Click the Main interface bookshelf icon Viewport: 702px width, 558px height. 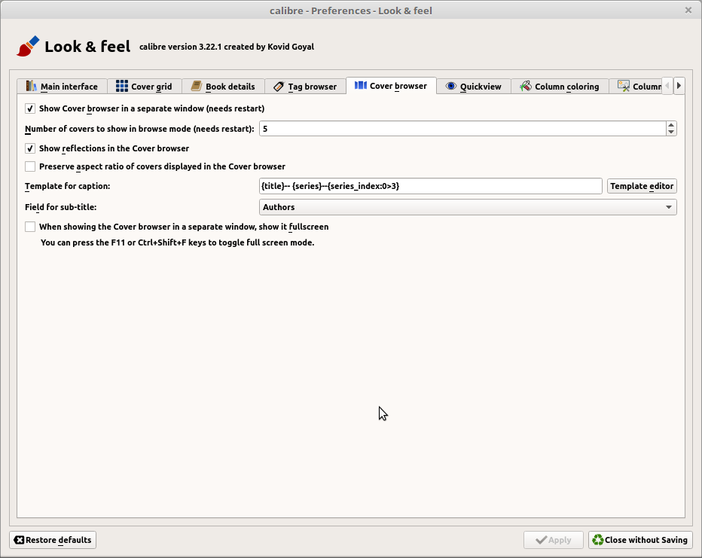(x=31, y=86)
